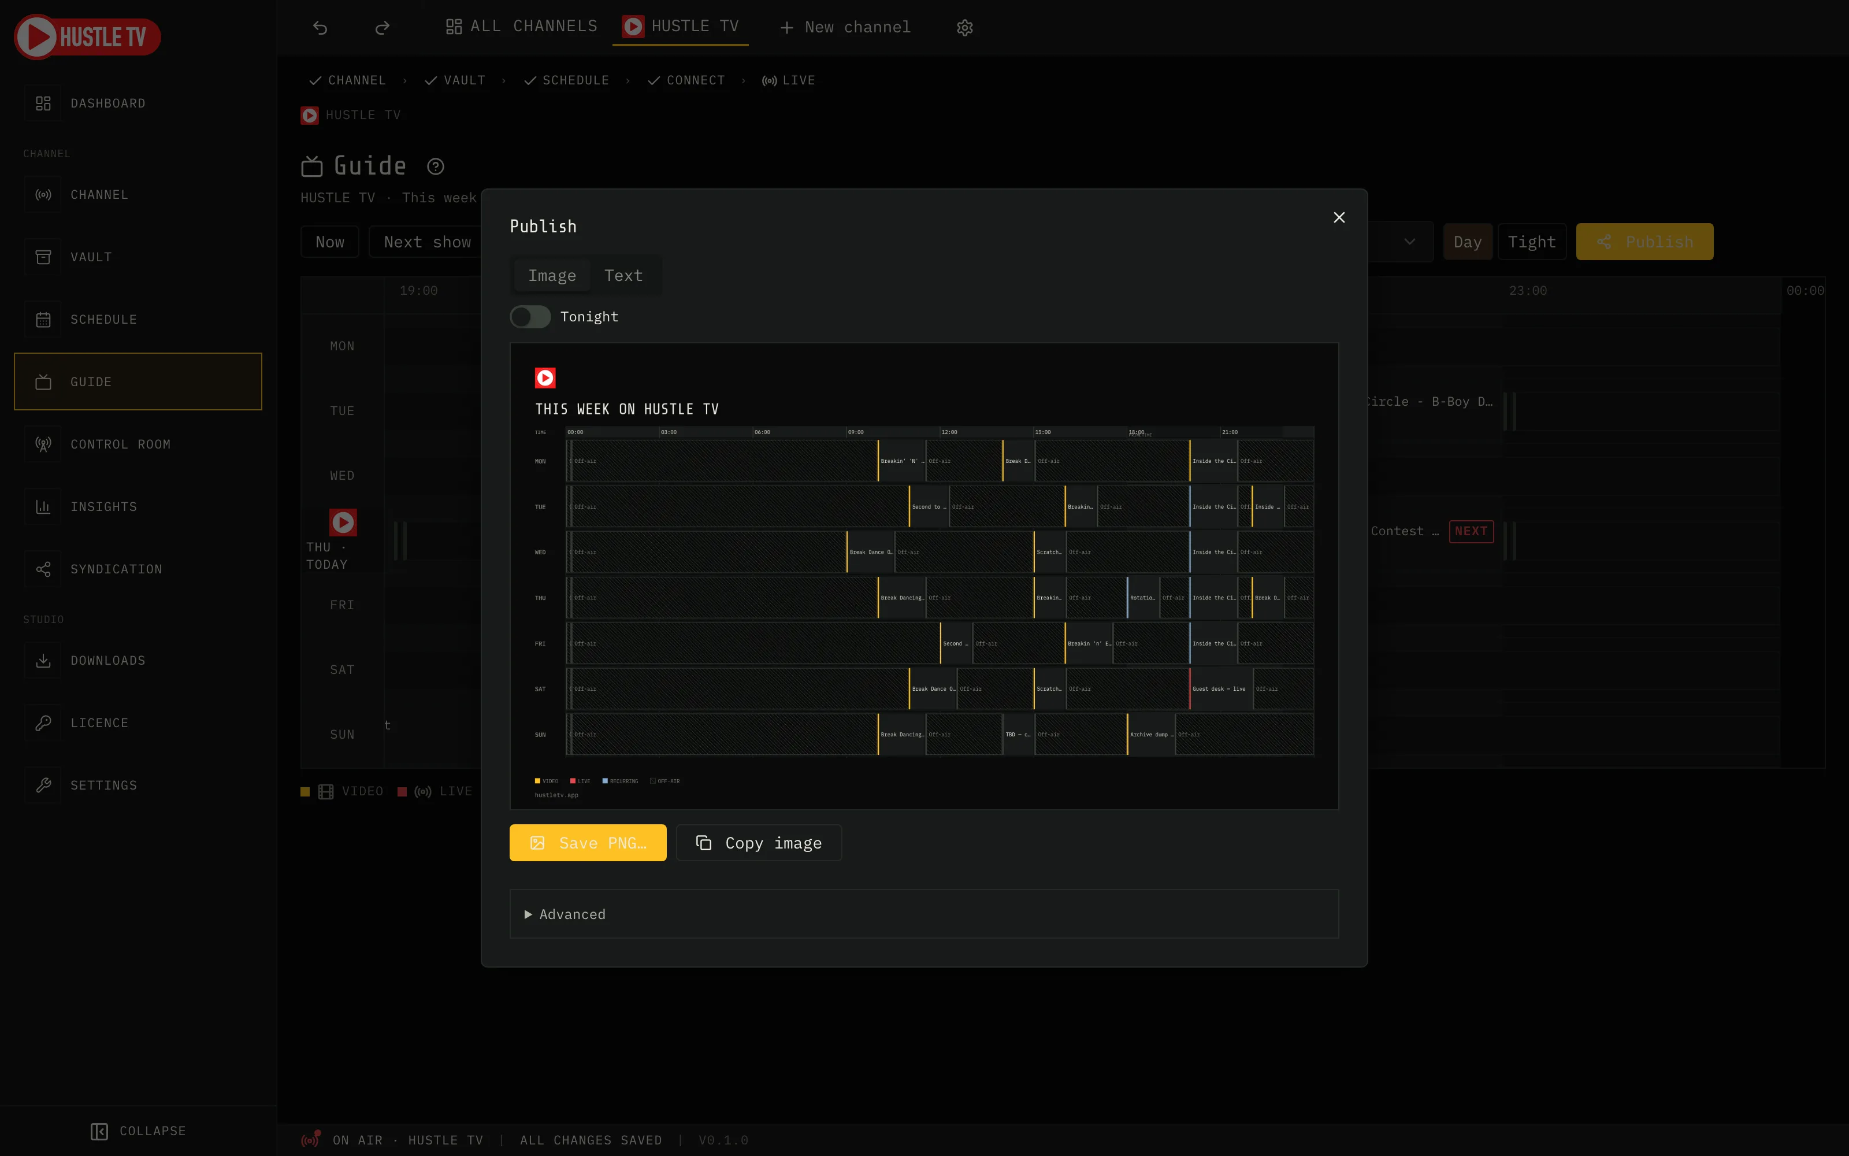Screen dimensions: 1849x1156
Task: Click the Video legend film icon
Action: point(326,791)
